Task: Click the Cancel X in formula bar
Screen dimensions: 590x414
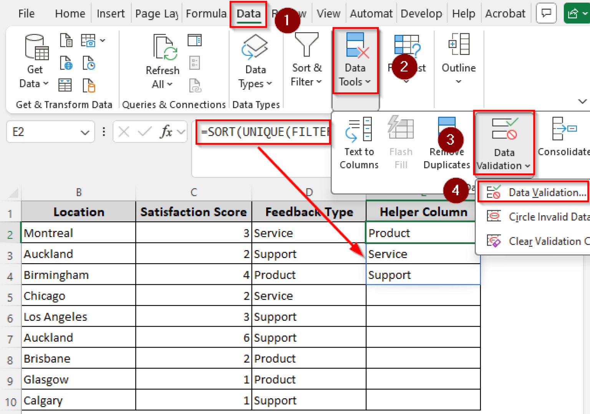Action: pyautogui.click(x=124, y=132)
